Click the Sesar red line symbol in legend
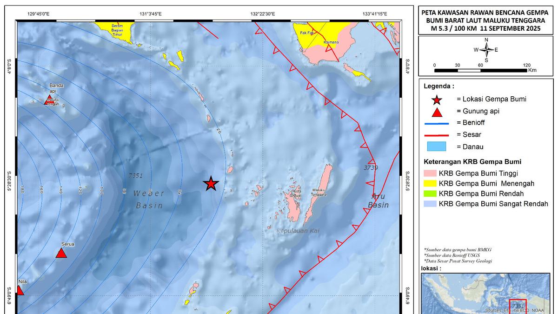The height and width of the screenshot is (314, 558). (x=436, y=134)
